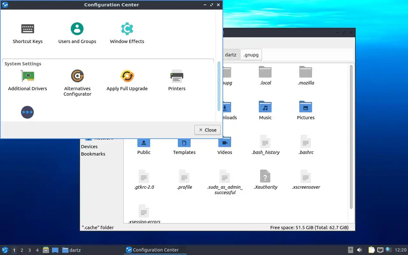
Task: Select the .xscreensaver file
Action: (x=306, y=180)
